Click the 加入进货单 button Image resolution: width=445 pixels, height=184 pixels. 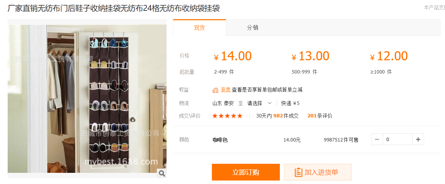pyautogui.click(x=317, y=172)
